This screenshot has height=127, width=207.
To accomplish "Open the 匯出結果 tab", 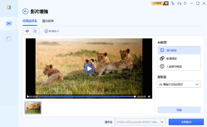I will tap(48, 21).
